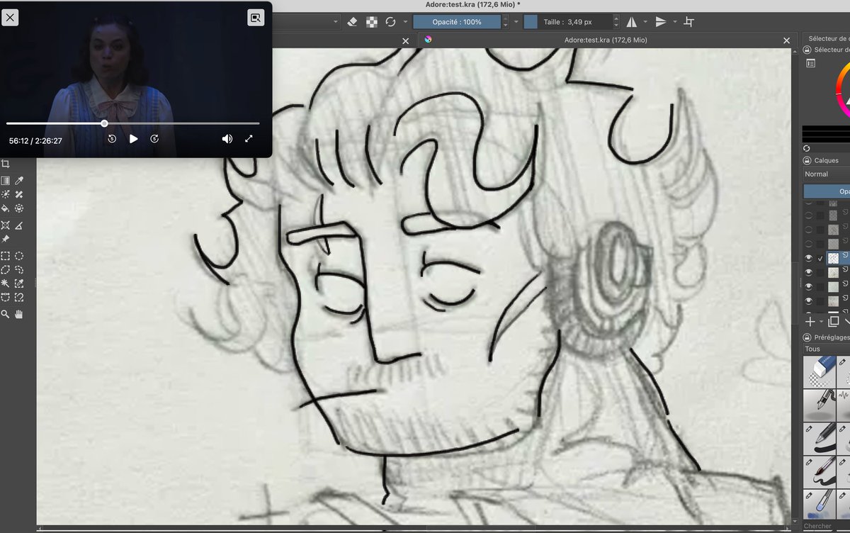This screenshot has height=533, width=850.
Task: Select the Zoom magnifier tool
Action: click(6, 314)
